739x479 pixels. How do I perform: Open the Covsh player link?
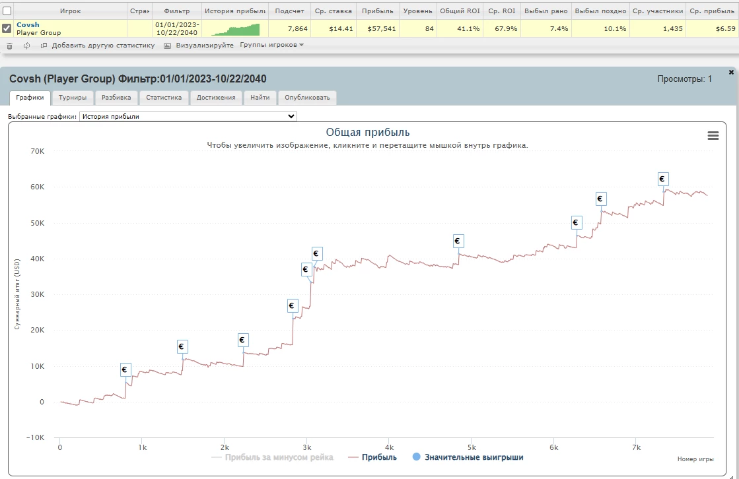tap(28, 24)
